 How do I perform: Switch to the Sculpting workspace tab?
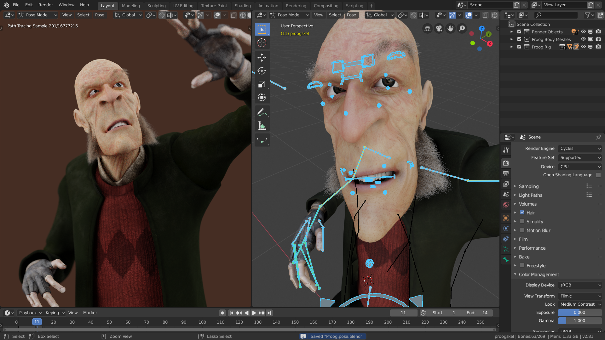156,6
